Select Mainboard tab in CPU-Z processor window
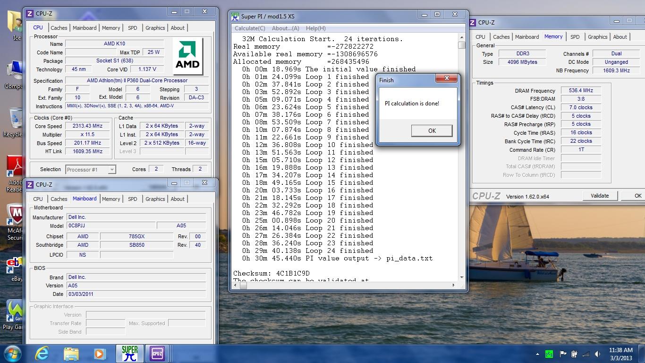 click(x=85, y=28)
